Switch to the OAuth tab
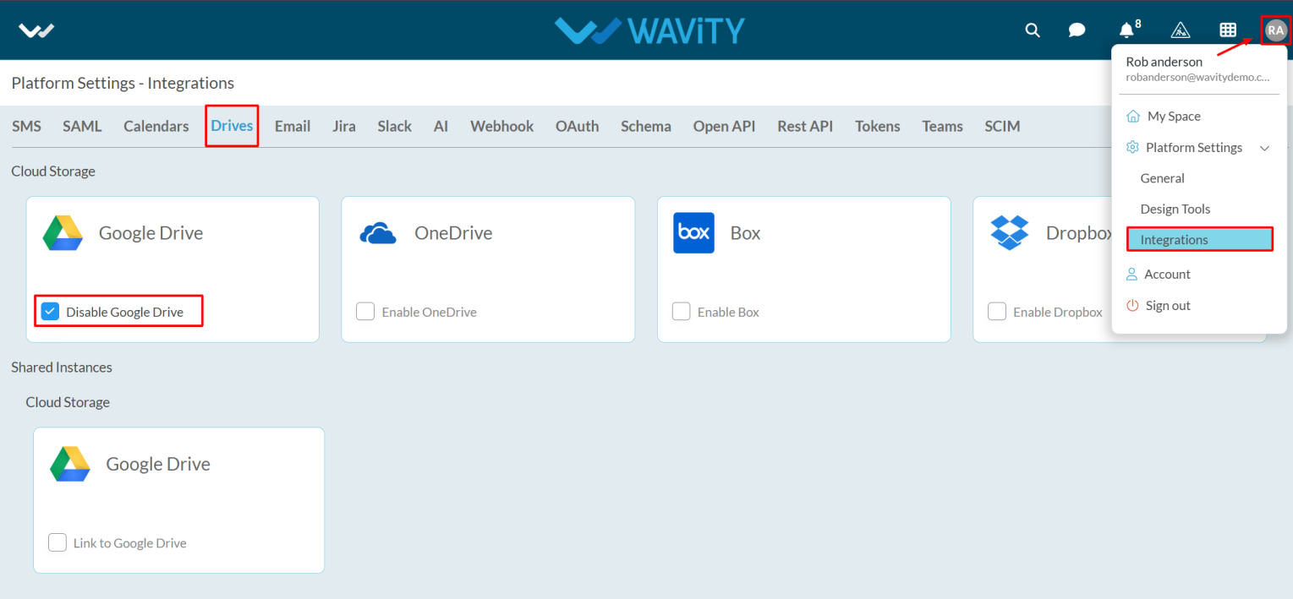The image size is (1293, 599). pos(578,126)
